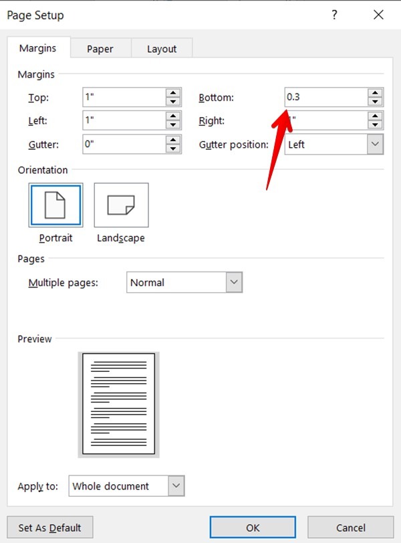This screenshot has height=543, width=401.
Task: Click the Right margin input field
Action: 326,120
